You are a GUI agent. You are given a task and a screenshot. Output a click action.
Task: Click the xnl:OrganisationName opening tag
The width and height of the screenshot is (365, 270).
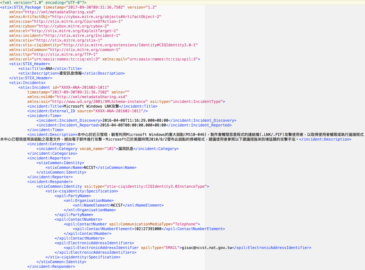89,200
